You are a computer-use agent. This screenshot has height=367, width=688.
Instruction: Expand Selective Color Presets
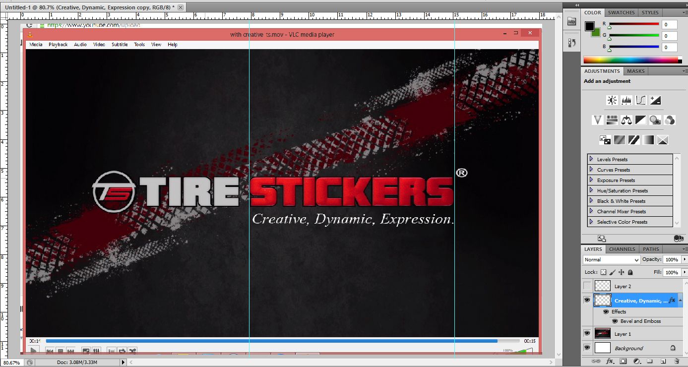pos(591,222)
